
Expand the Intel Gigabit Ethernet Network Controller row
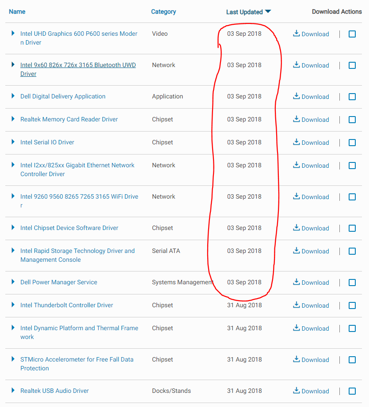pyautogui.click(x=13, y=165)
